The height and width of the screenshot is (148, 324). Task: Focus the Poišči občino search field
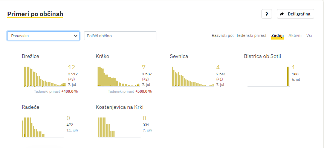click(x=120, y=36)
